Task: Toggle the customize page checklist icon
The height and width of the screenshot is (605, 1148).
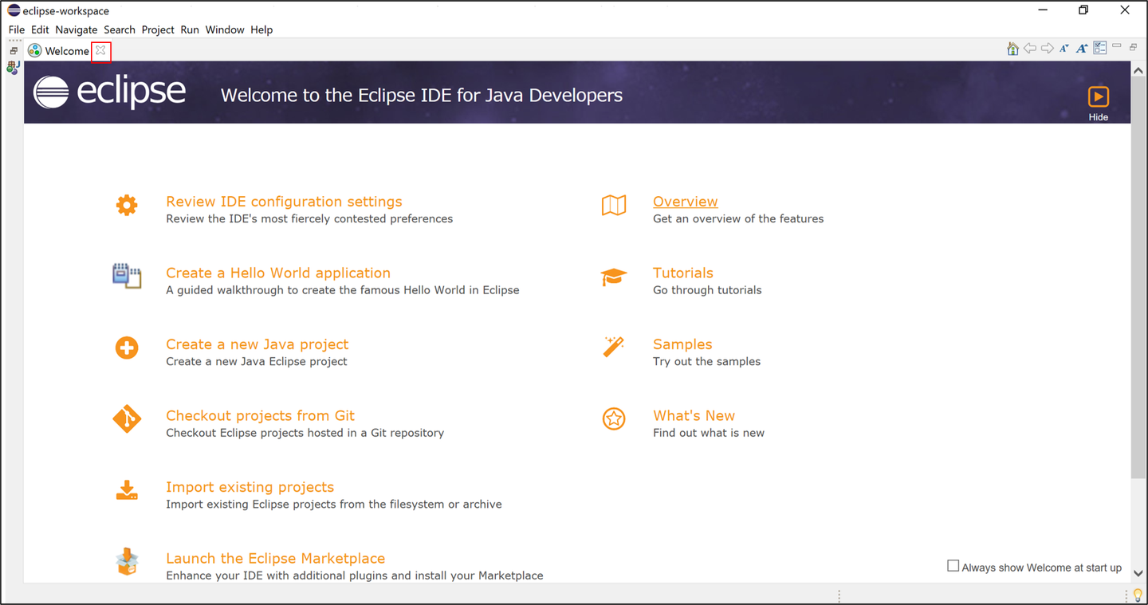Action: (x=1100, y=48)
